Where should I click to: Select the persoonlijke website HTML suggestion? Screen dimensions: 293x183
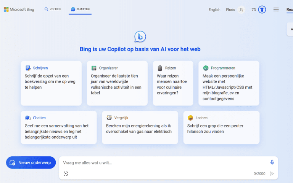[x=229, y=83]
